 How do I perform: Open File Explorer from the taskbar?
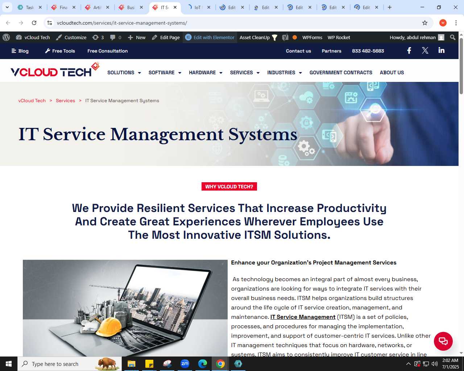click(131, 364)
